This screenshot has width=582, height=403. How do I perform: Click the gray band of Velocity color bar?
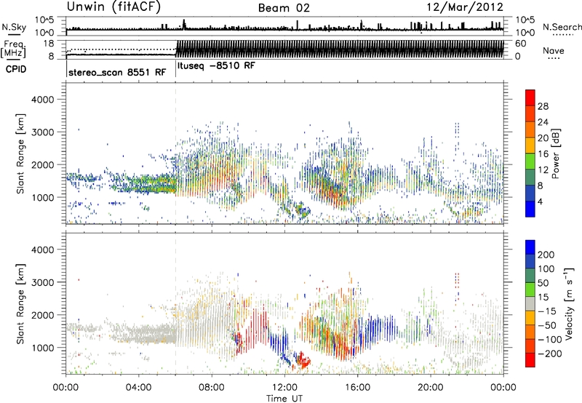(530, 304)
